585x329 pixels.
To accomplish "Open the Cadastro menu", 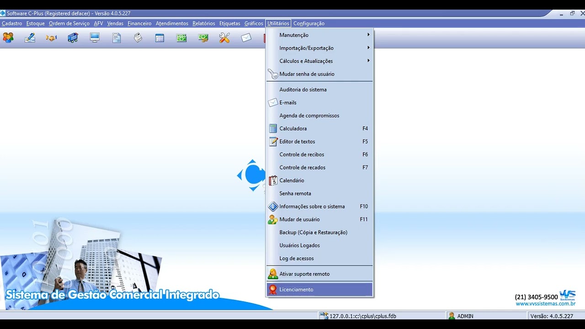I will click(x=12, y=23).
